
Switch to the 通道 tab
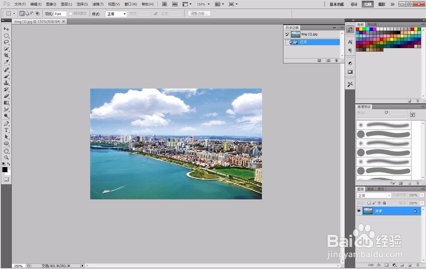[370, 189]
